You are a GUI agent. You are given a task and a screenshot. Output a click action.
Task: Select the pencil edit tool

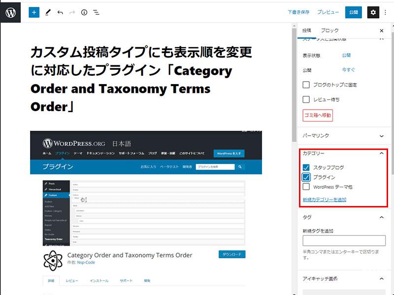(x=48, y=12)
